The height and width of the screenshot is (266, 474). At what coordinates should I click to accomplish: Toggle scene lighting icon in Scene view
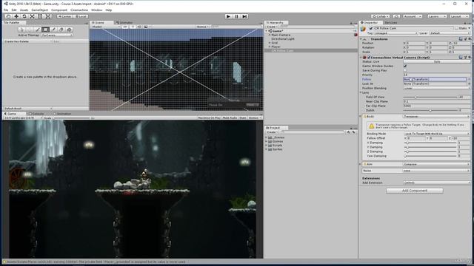tap(133, 27)
